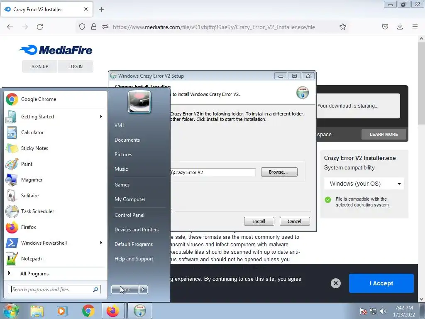Image resolution: width=425 pixels, height=319 pixels.
Task: Open shutdown options arrow
Action: [143, 290]
